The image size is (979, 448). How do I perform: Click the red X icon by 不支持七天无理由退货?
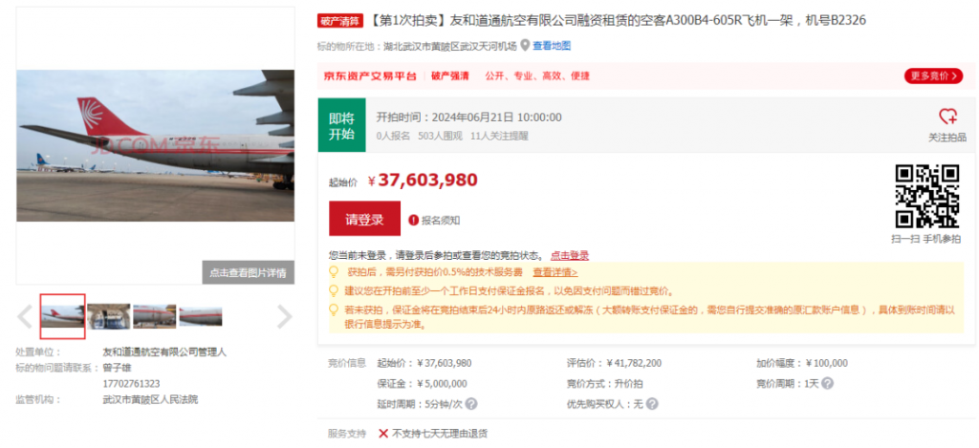(383, 433)
